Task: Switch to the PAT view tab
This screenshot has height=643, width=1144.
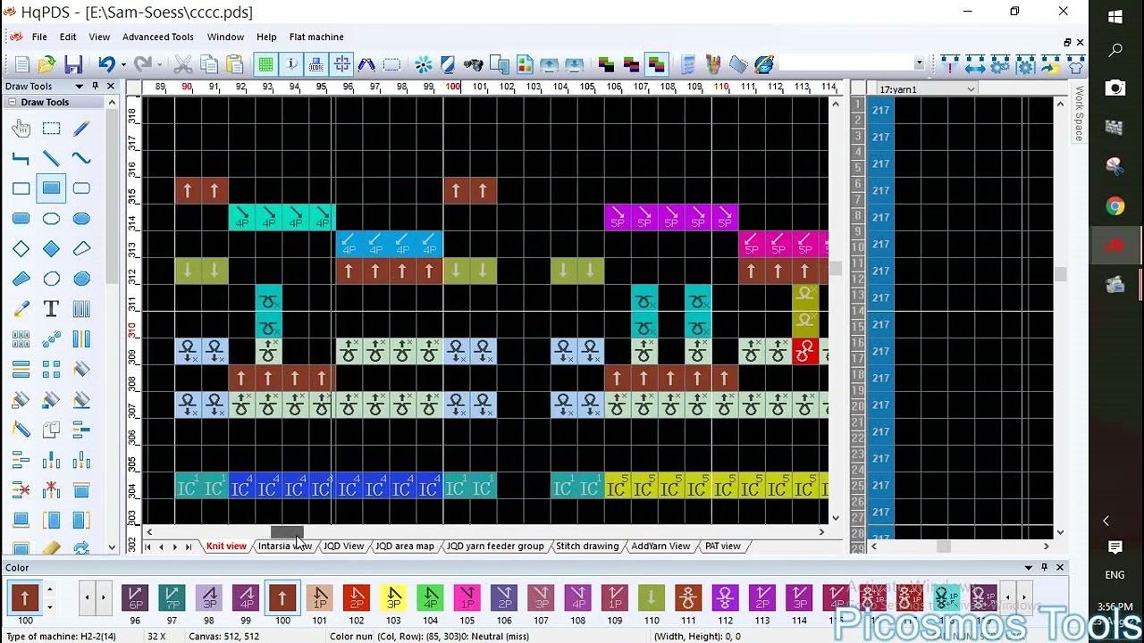Action: pyautogui.click(x=723, y=546)
